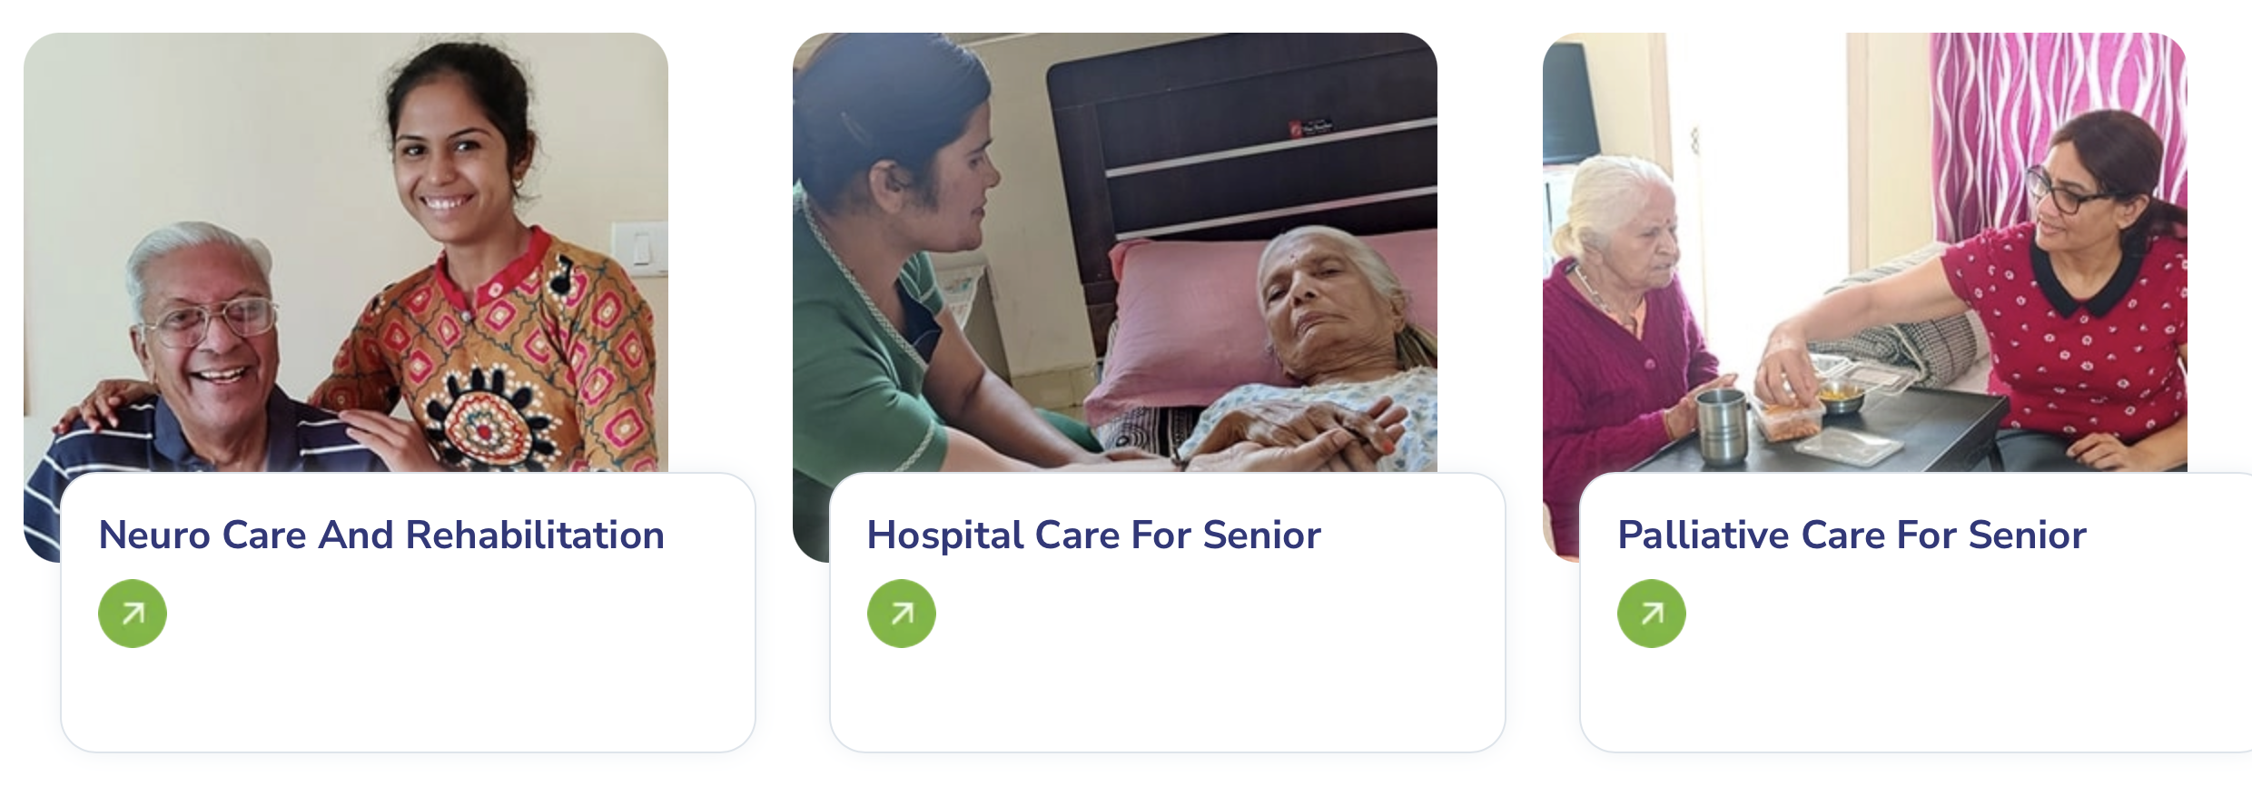The width and height of the screenshot is (2252, 786).
Task: Open Hospital Care For Senior via green arrow icon
Action: point(902,614)
